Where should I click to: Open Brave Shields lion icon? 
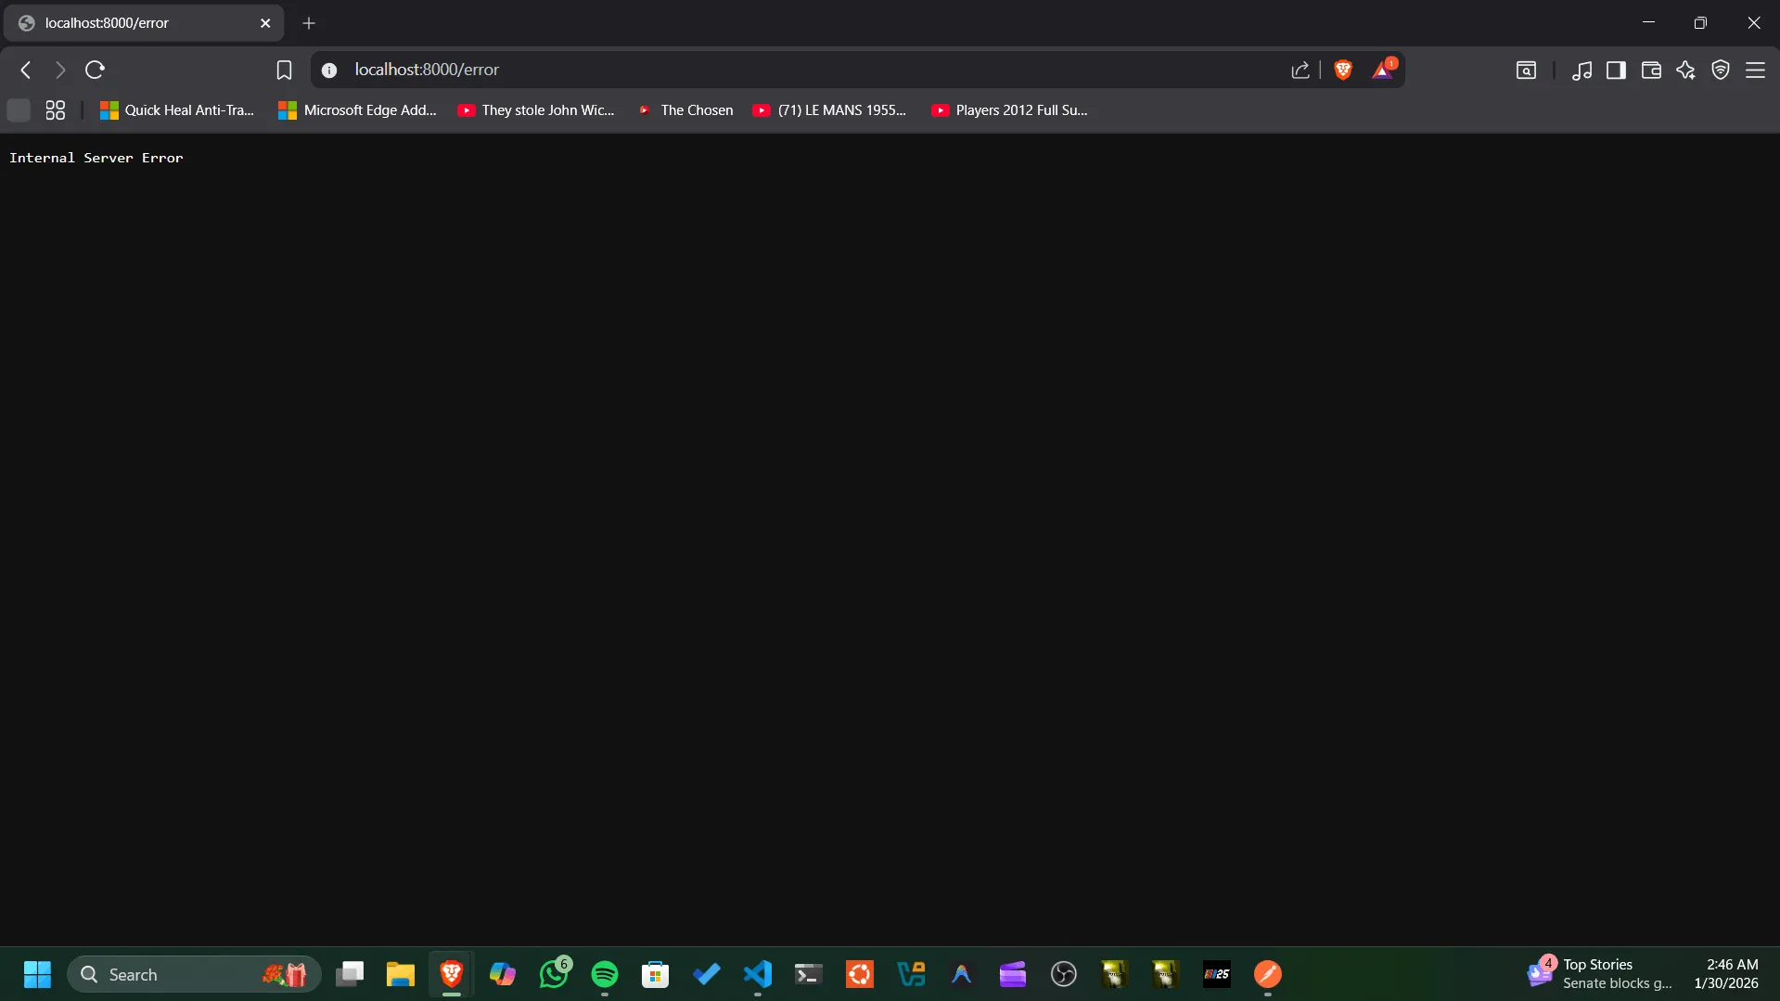coord(1342,70)
